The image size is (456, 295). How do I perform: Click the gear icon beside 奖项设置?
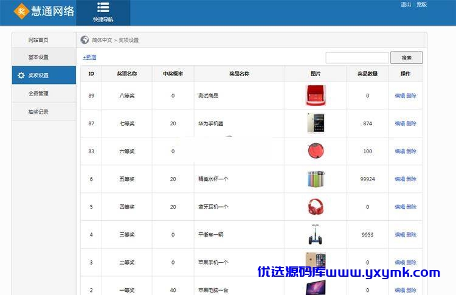point(21,75)
